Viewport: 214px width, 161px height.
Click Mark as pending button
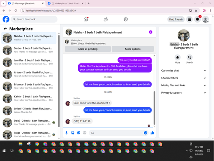(x=88, y=49)
